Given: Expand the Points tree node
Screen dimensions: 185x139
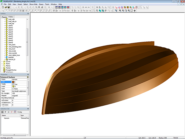Looking at the screenshot, I should click(2, 64).
